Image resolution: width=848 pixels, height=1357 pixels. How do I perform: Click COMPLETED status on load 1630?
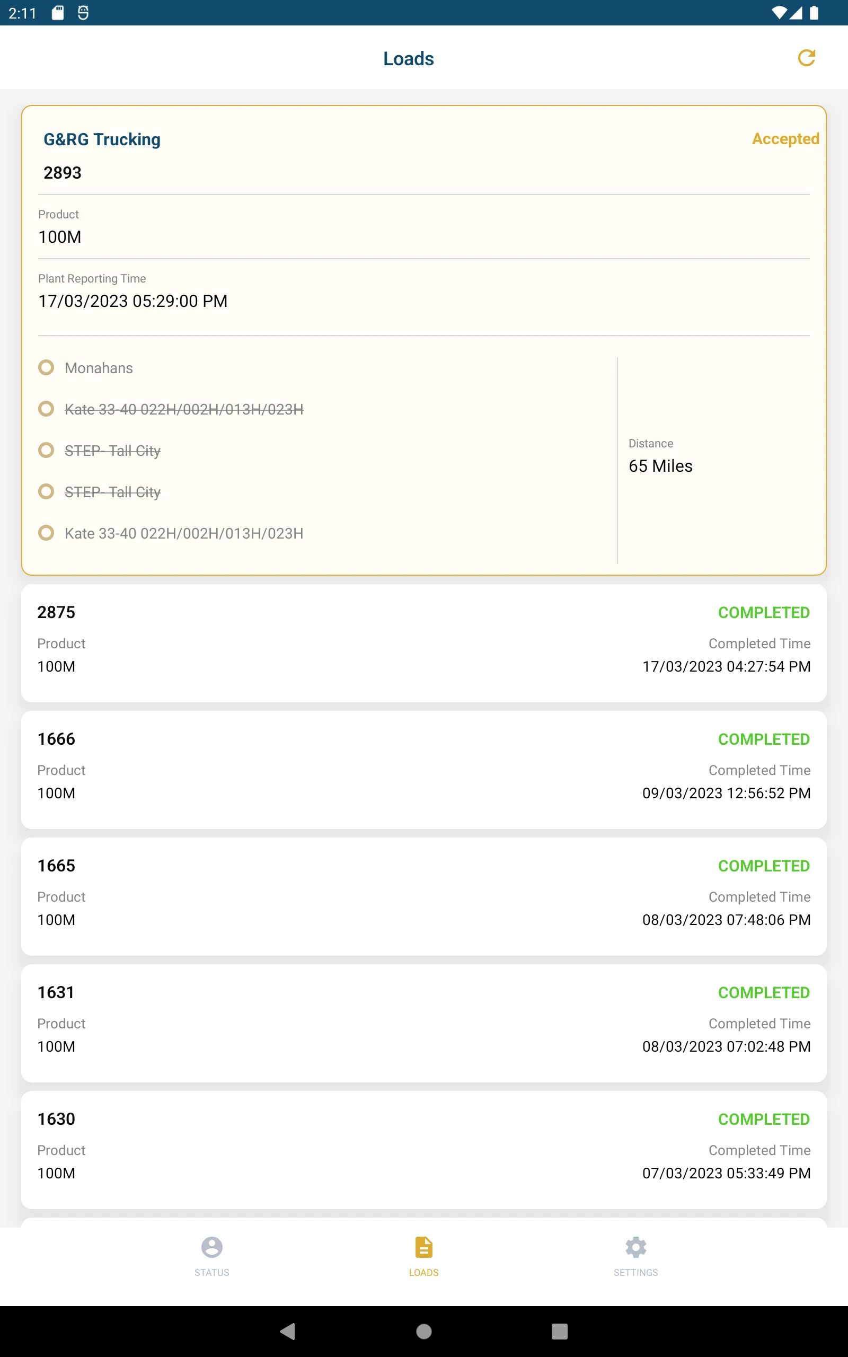click(x=764, y=1119)
